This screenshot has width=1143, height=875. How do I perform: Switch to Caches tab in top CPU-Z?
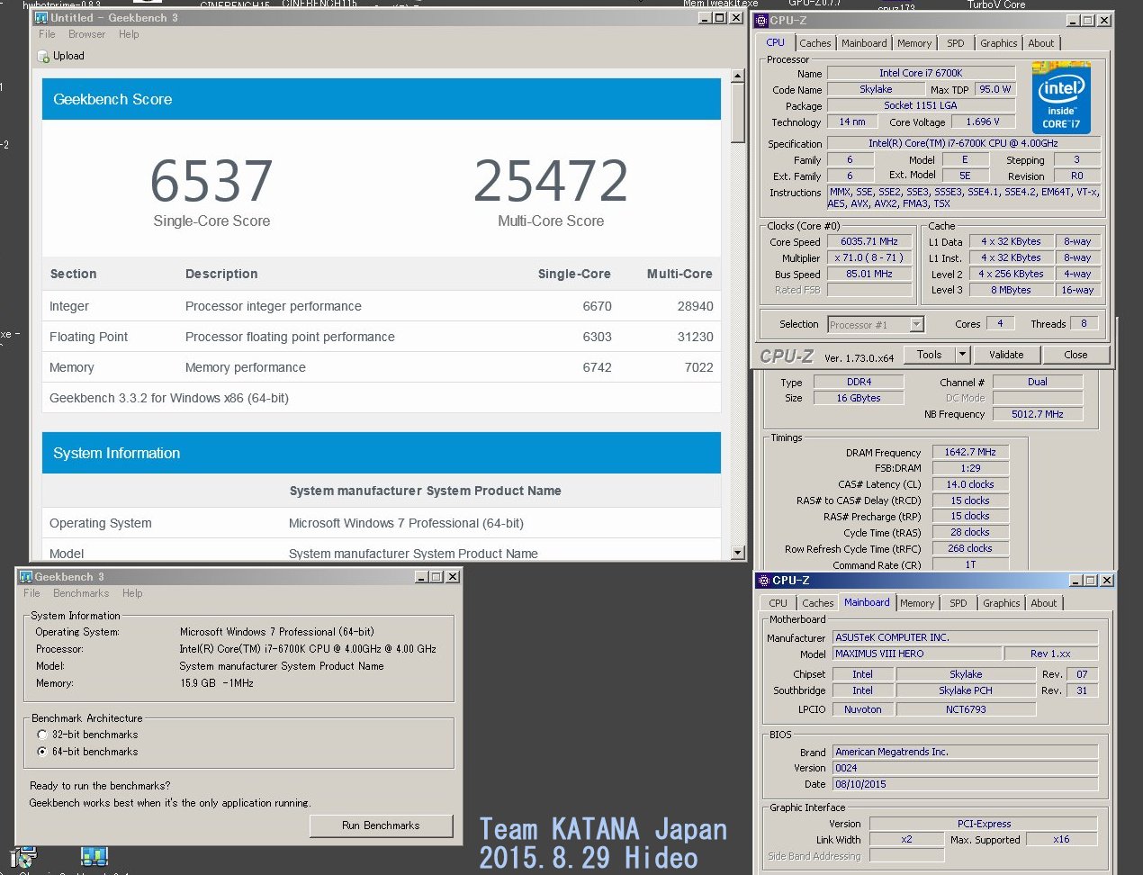815,43
